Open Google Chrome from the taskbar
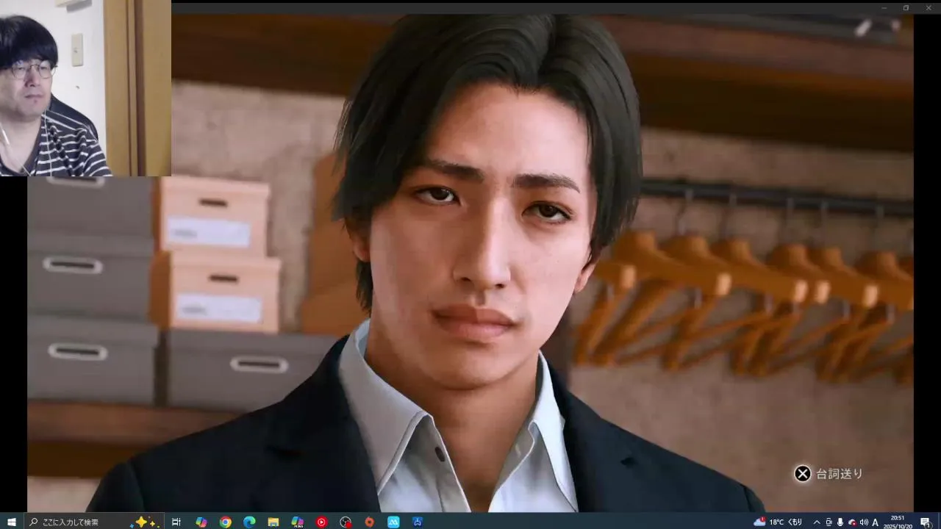Viewport: 941px width, 529px height. coord(225,522)
